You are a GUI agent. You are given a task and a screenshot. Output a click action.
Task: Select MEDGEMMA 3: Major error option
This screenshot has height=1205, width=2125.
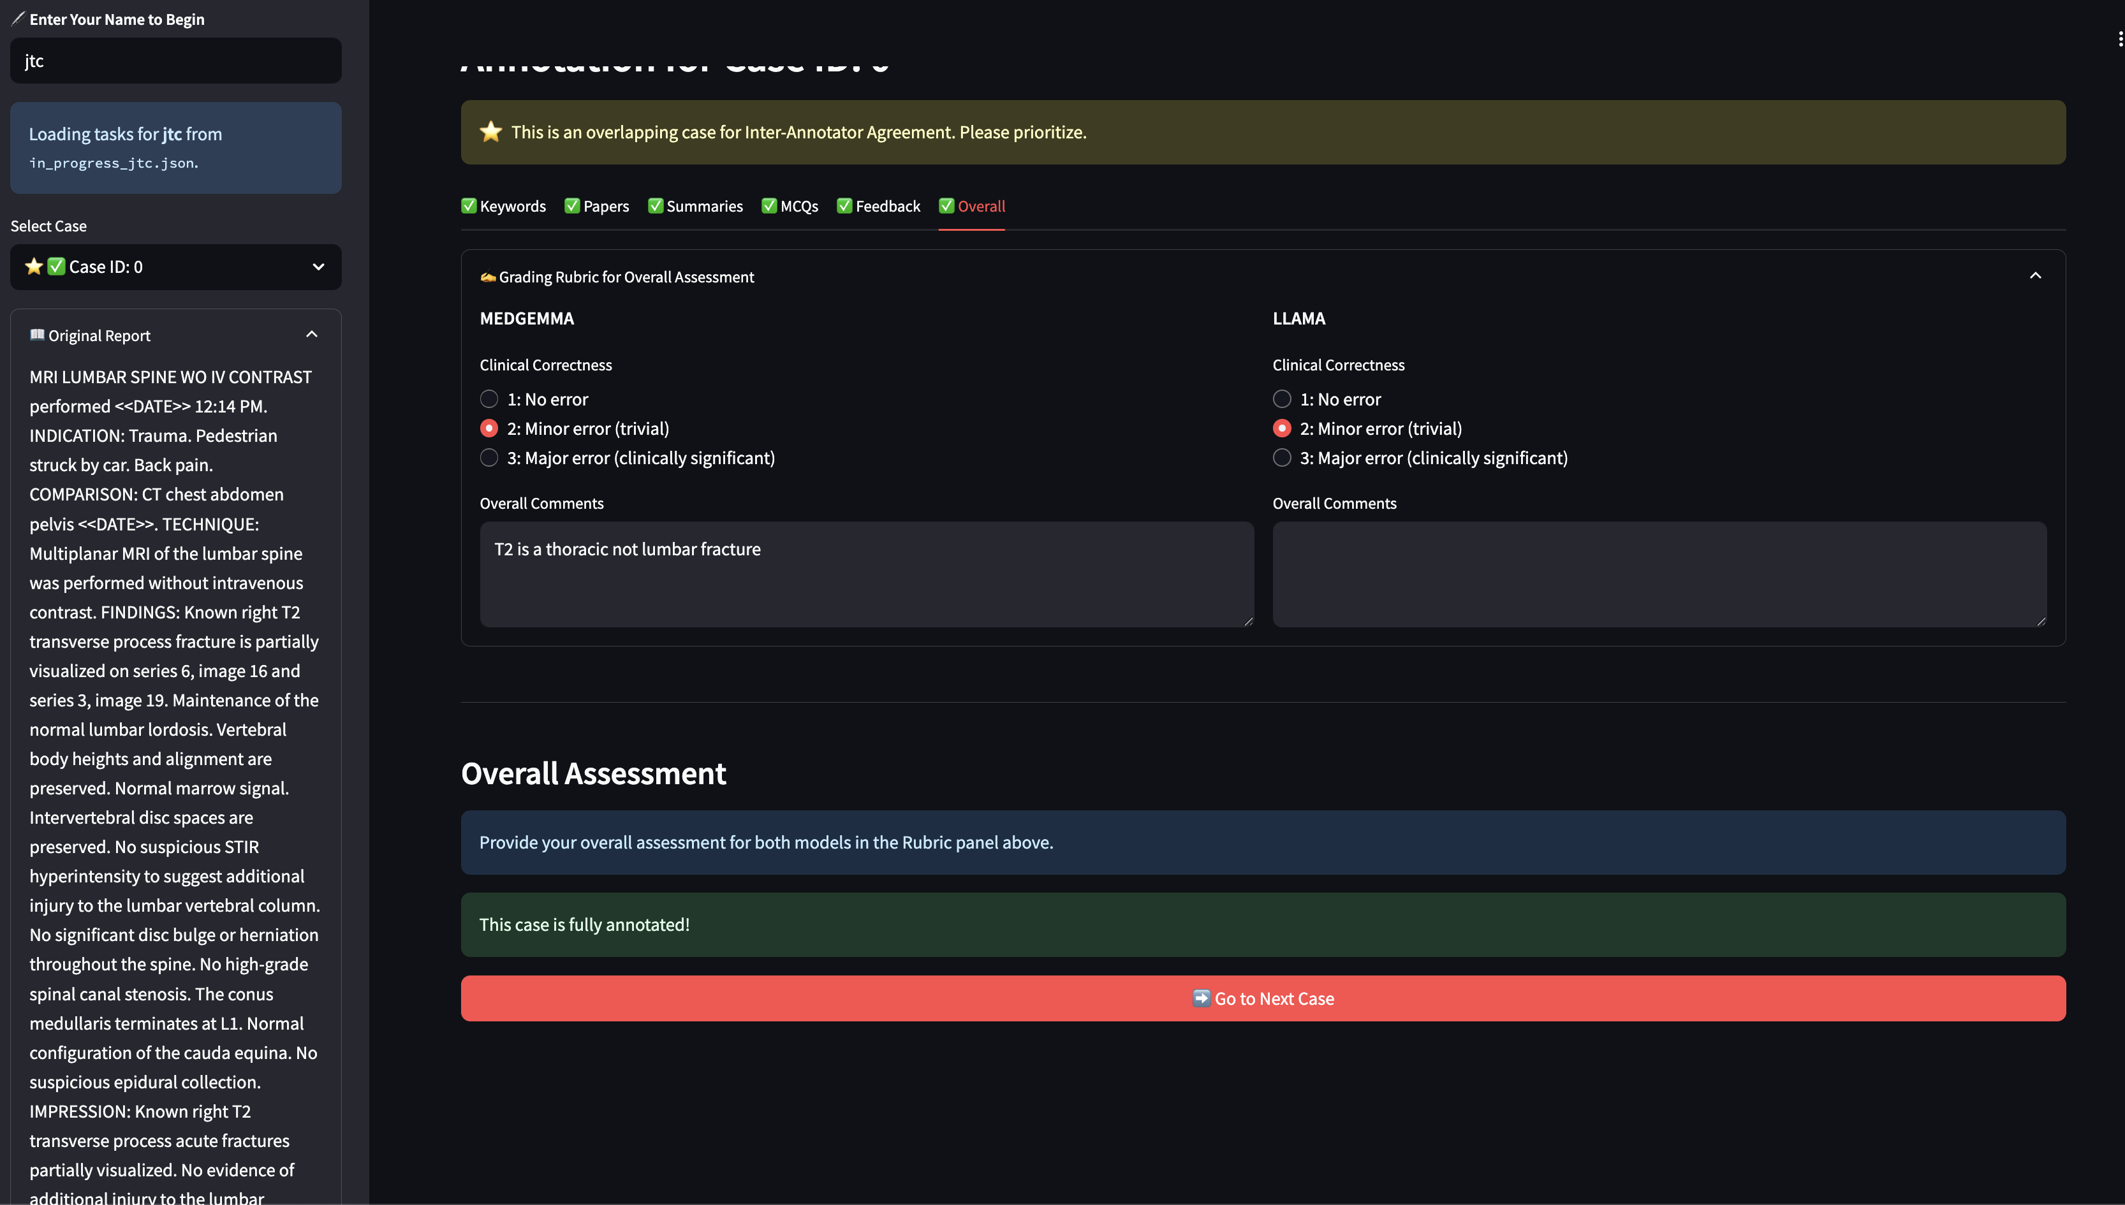[489, 458]
